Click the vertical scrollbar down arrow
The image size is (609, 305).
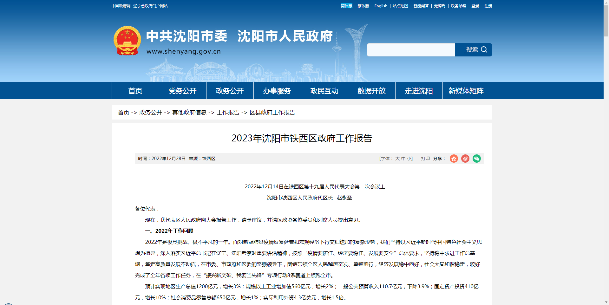click(606, 302)
